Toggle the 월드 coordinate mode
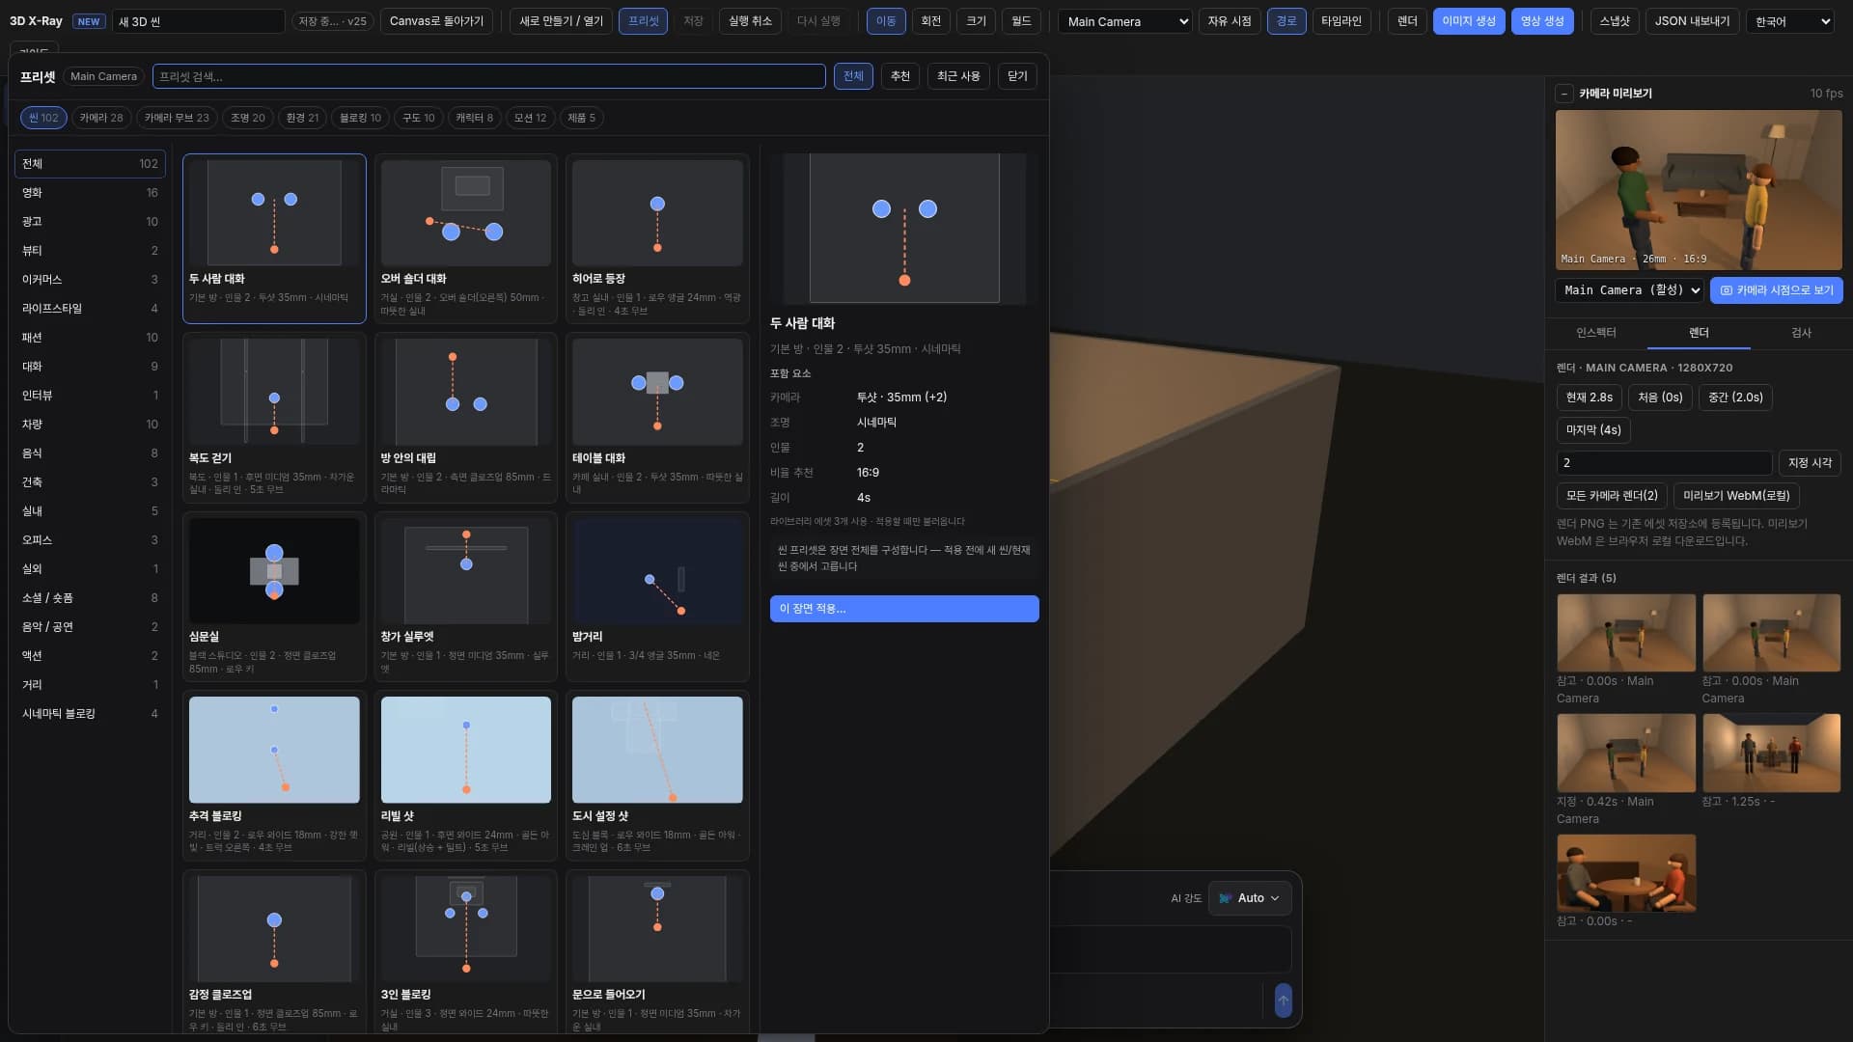The image size is (1853, 1042). pyautogui.click(x=1022, y=21)
